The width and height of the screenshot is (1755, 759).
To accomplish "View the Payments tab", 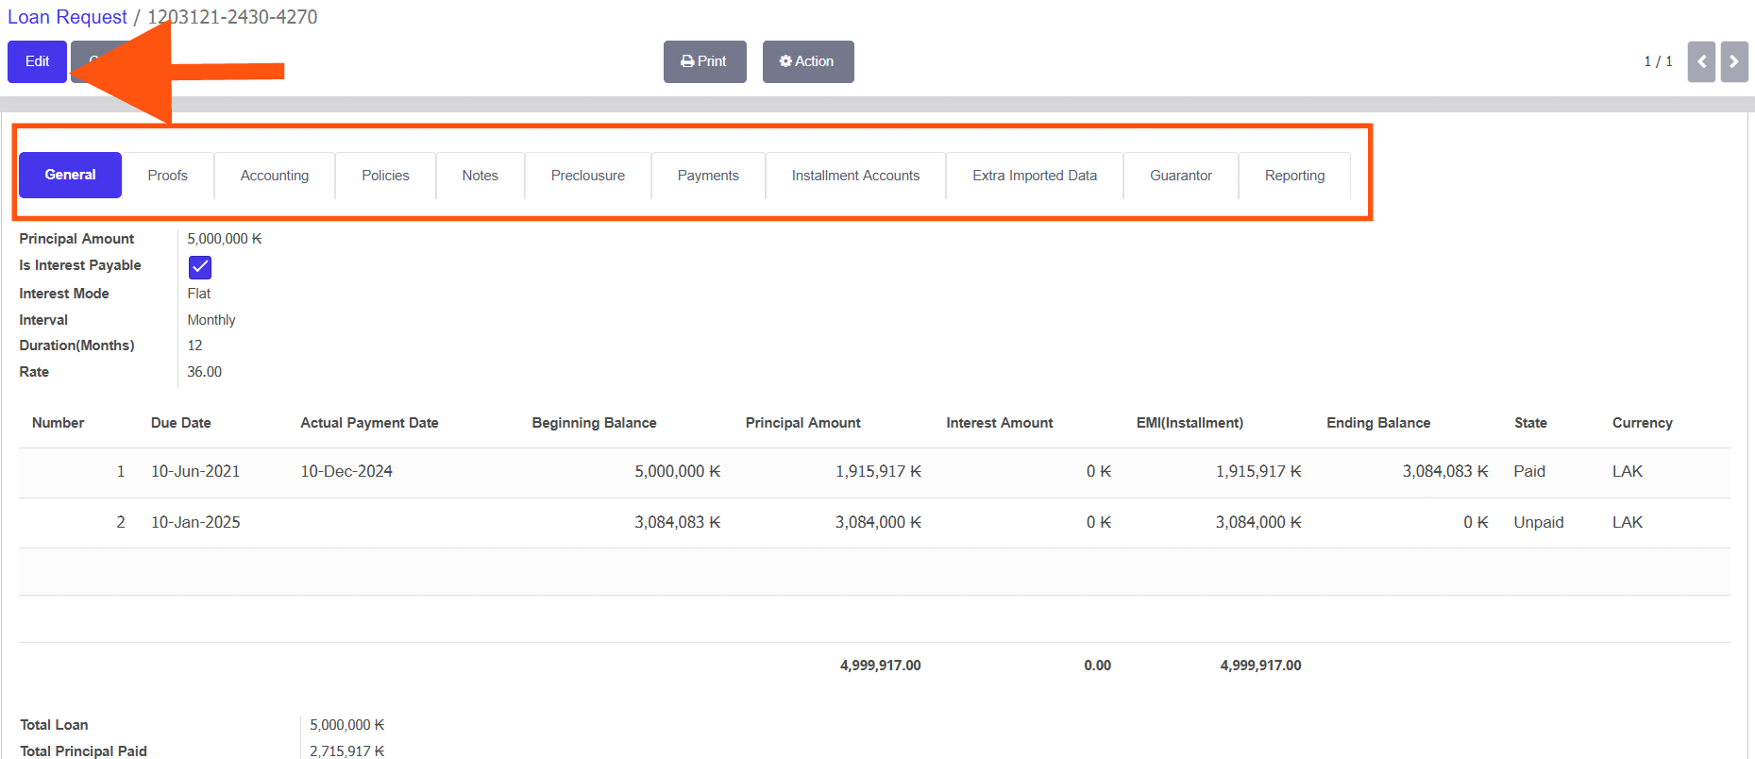I will [708, 176].
